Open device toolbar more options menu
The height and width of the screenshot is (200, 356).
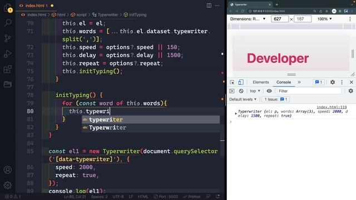[x=350, y=19]
